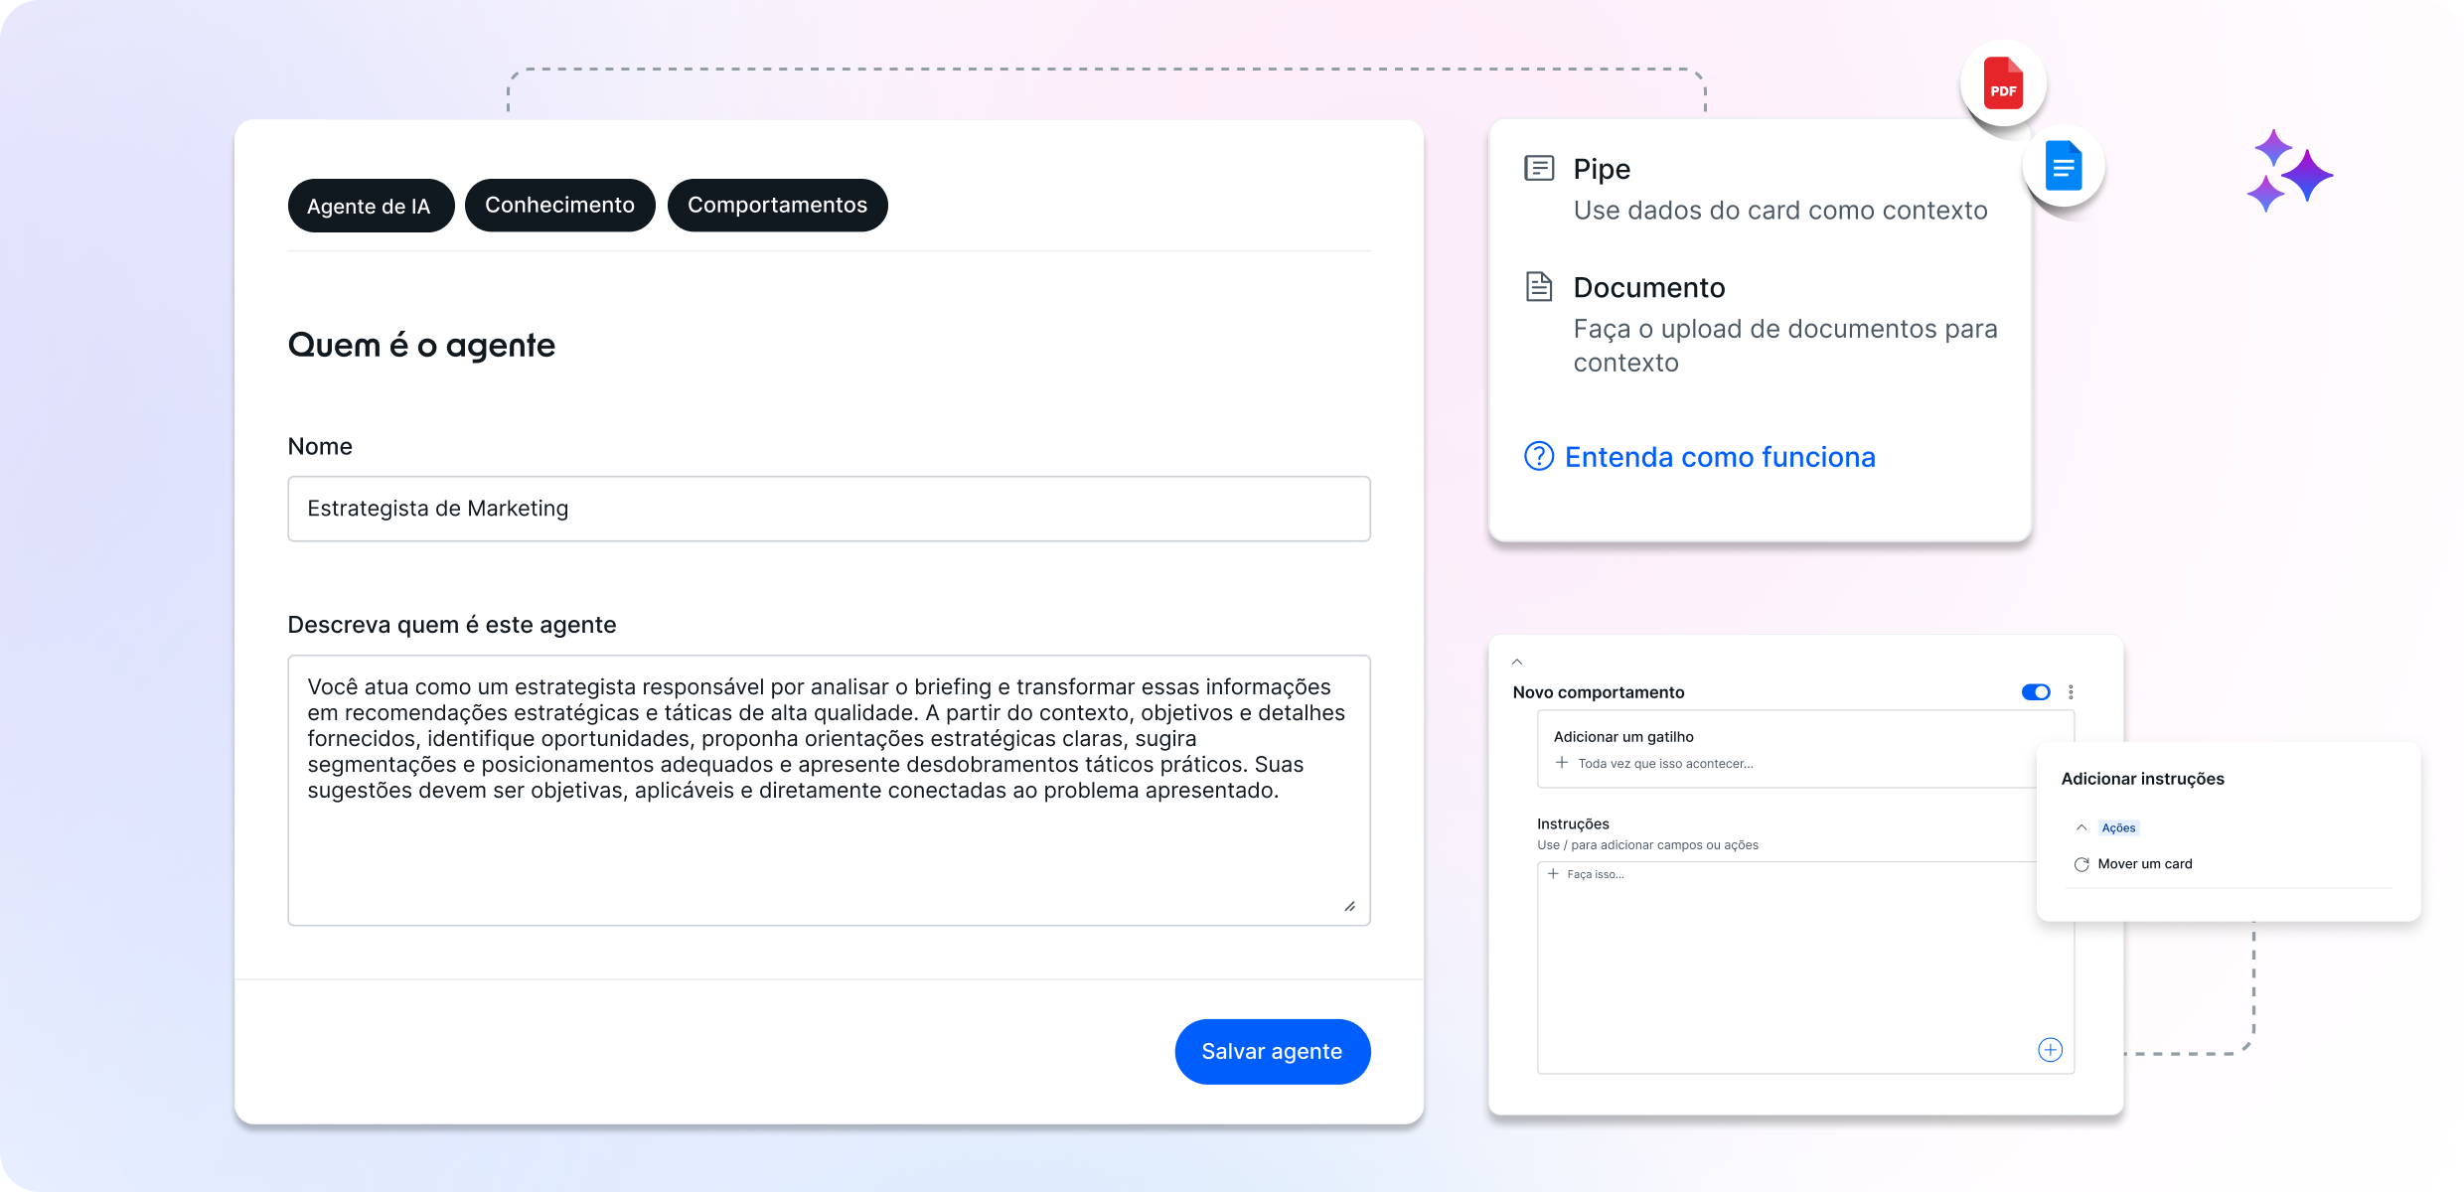Open the Comportamentos tab
This screenshot has width=2464, height=1192.
tap(777, 206)
